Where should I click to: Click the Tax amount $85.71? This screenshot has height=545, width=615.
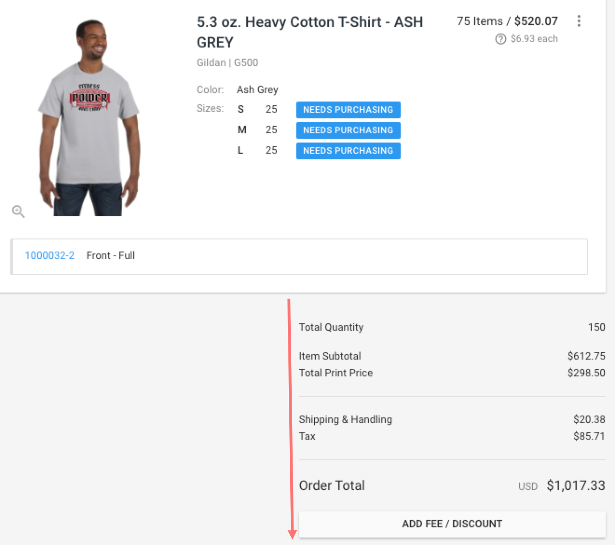589,436
